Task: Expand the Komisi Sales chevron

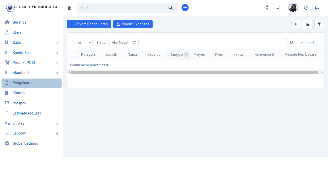Action: point(57,53)
